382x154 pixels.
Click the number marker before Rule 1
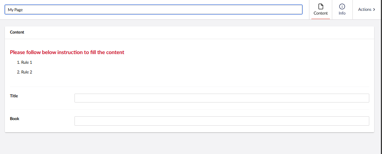(x=18, y=62)
